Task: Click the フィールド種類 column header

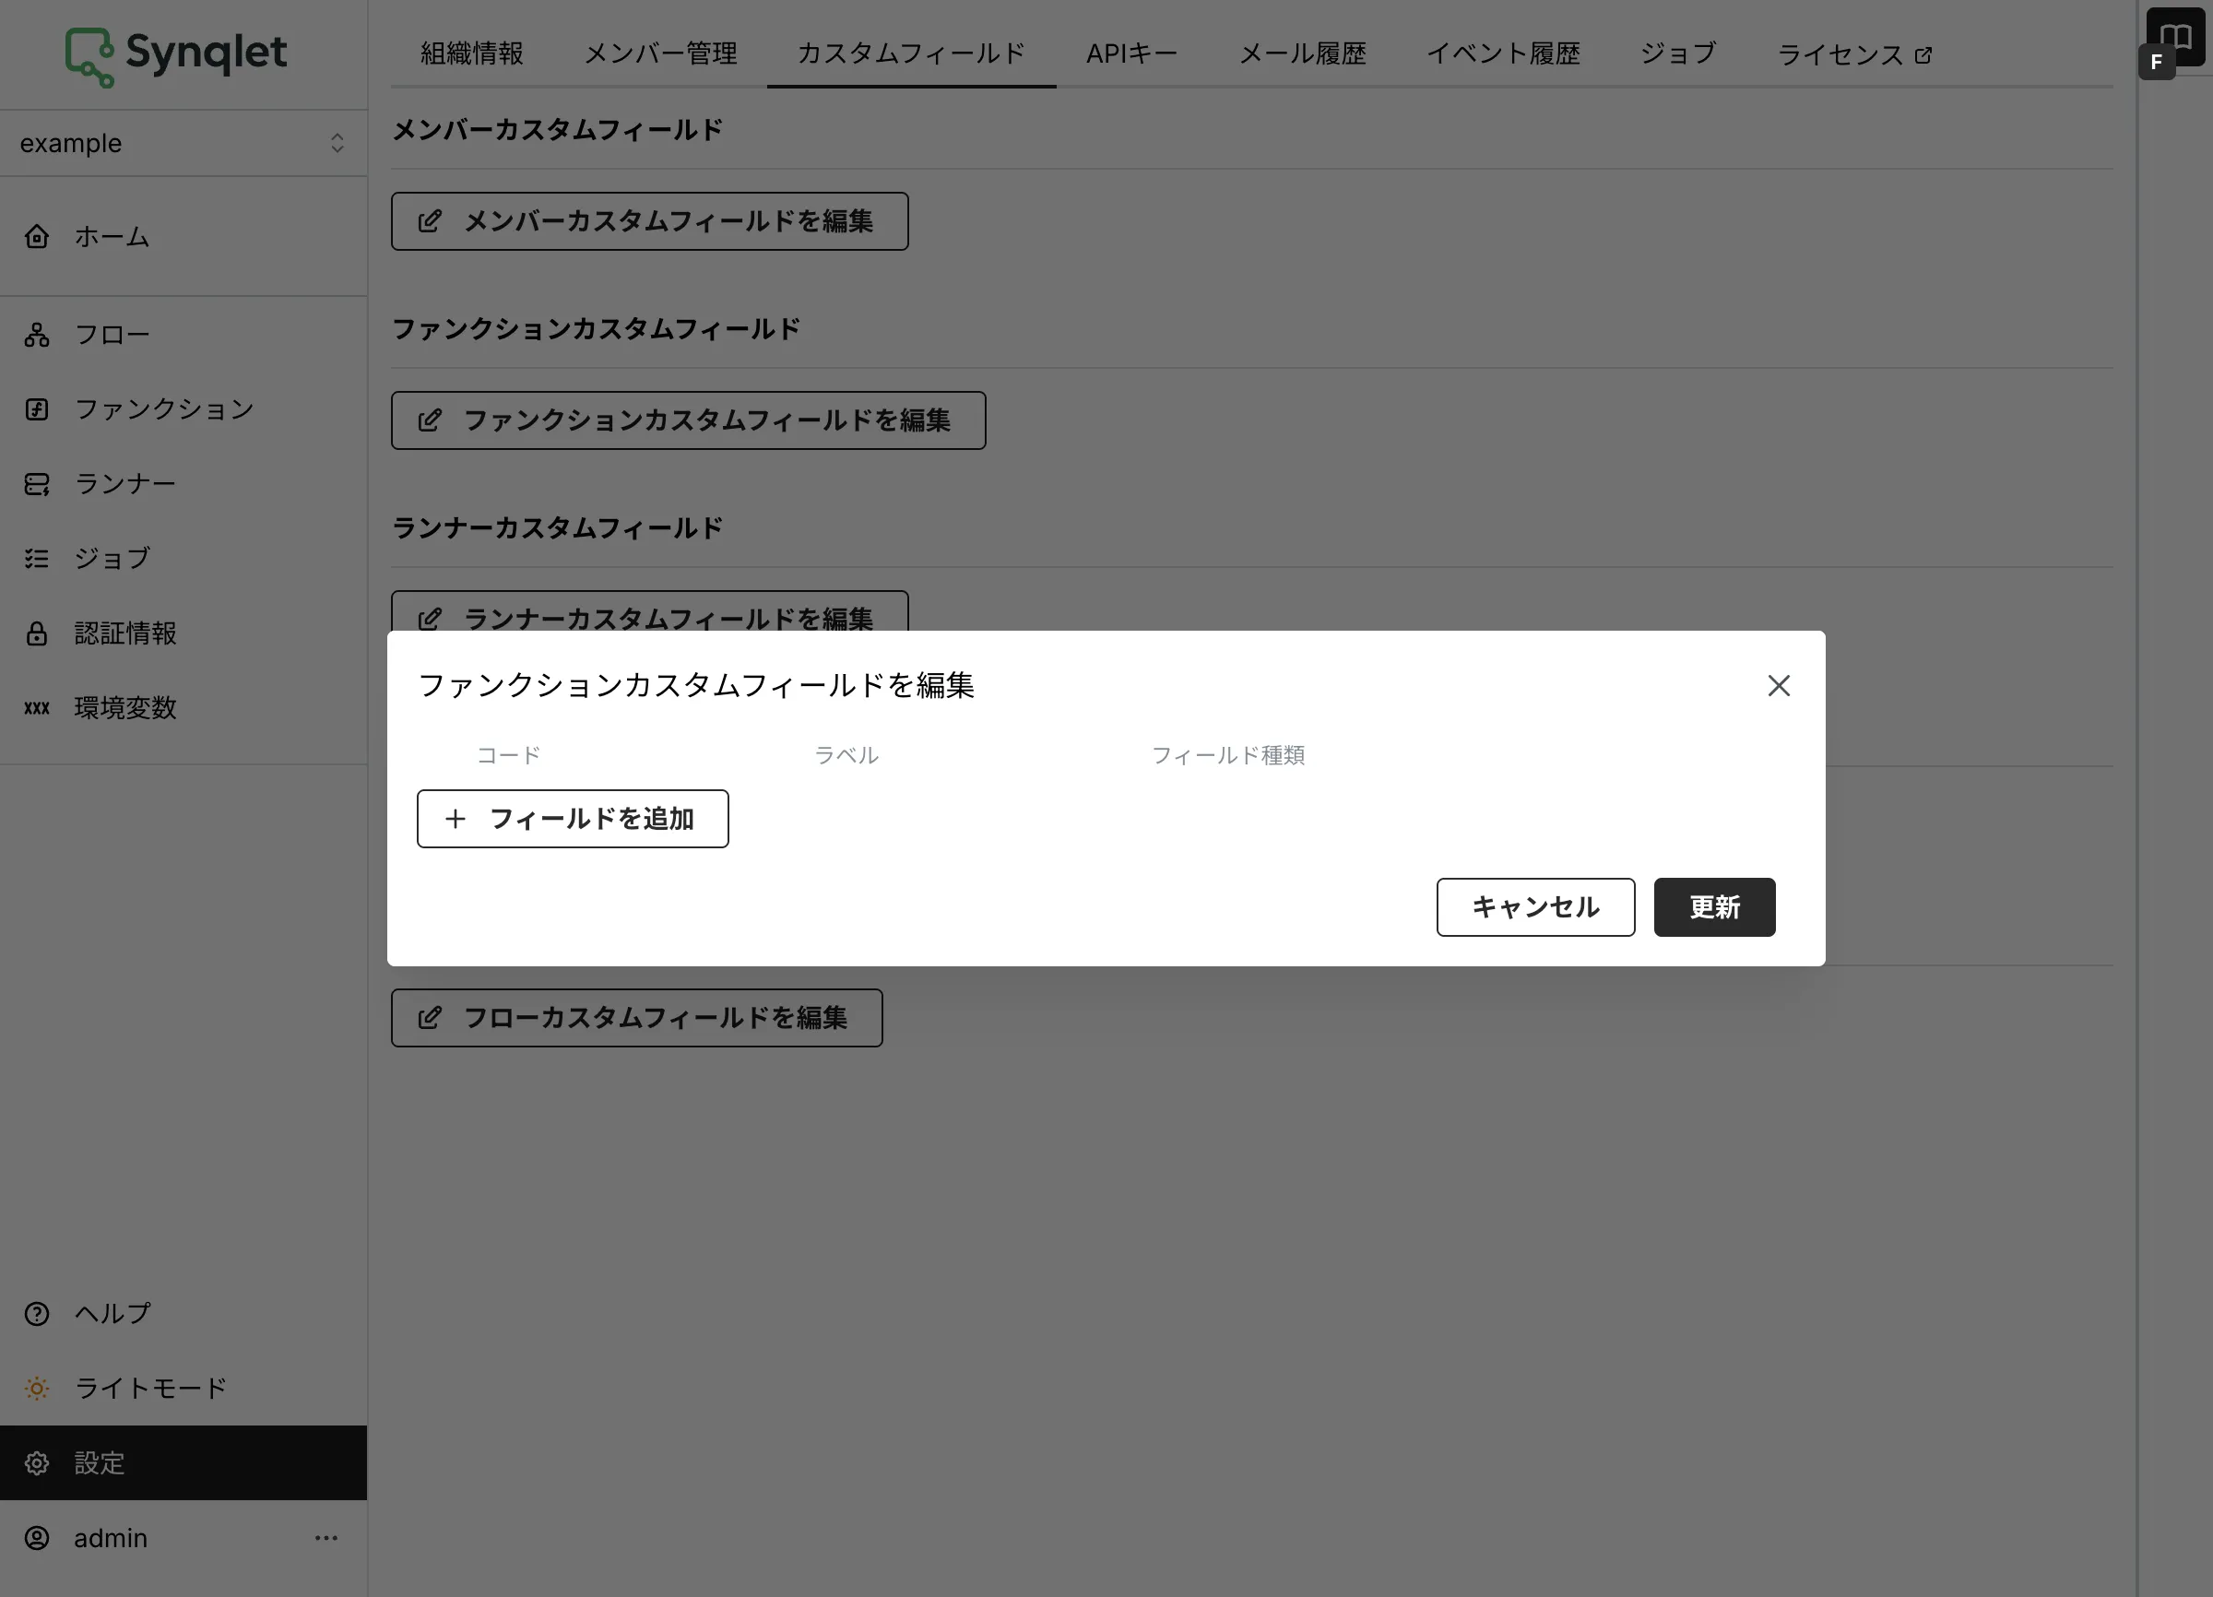Action: [x=1228, y=755]
